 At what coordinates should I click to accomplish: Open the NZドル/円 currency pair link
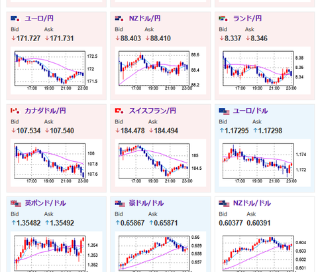pyautogui.click(x=144, y=19)
